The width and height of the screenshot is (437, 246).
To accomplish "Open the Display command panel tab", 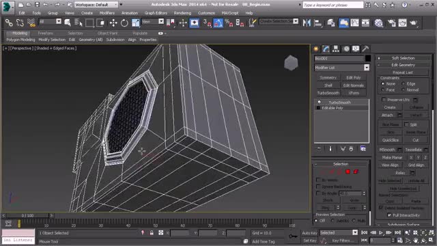I will click(356, 49).
